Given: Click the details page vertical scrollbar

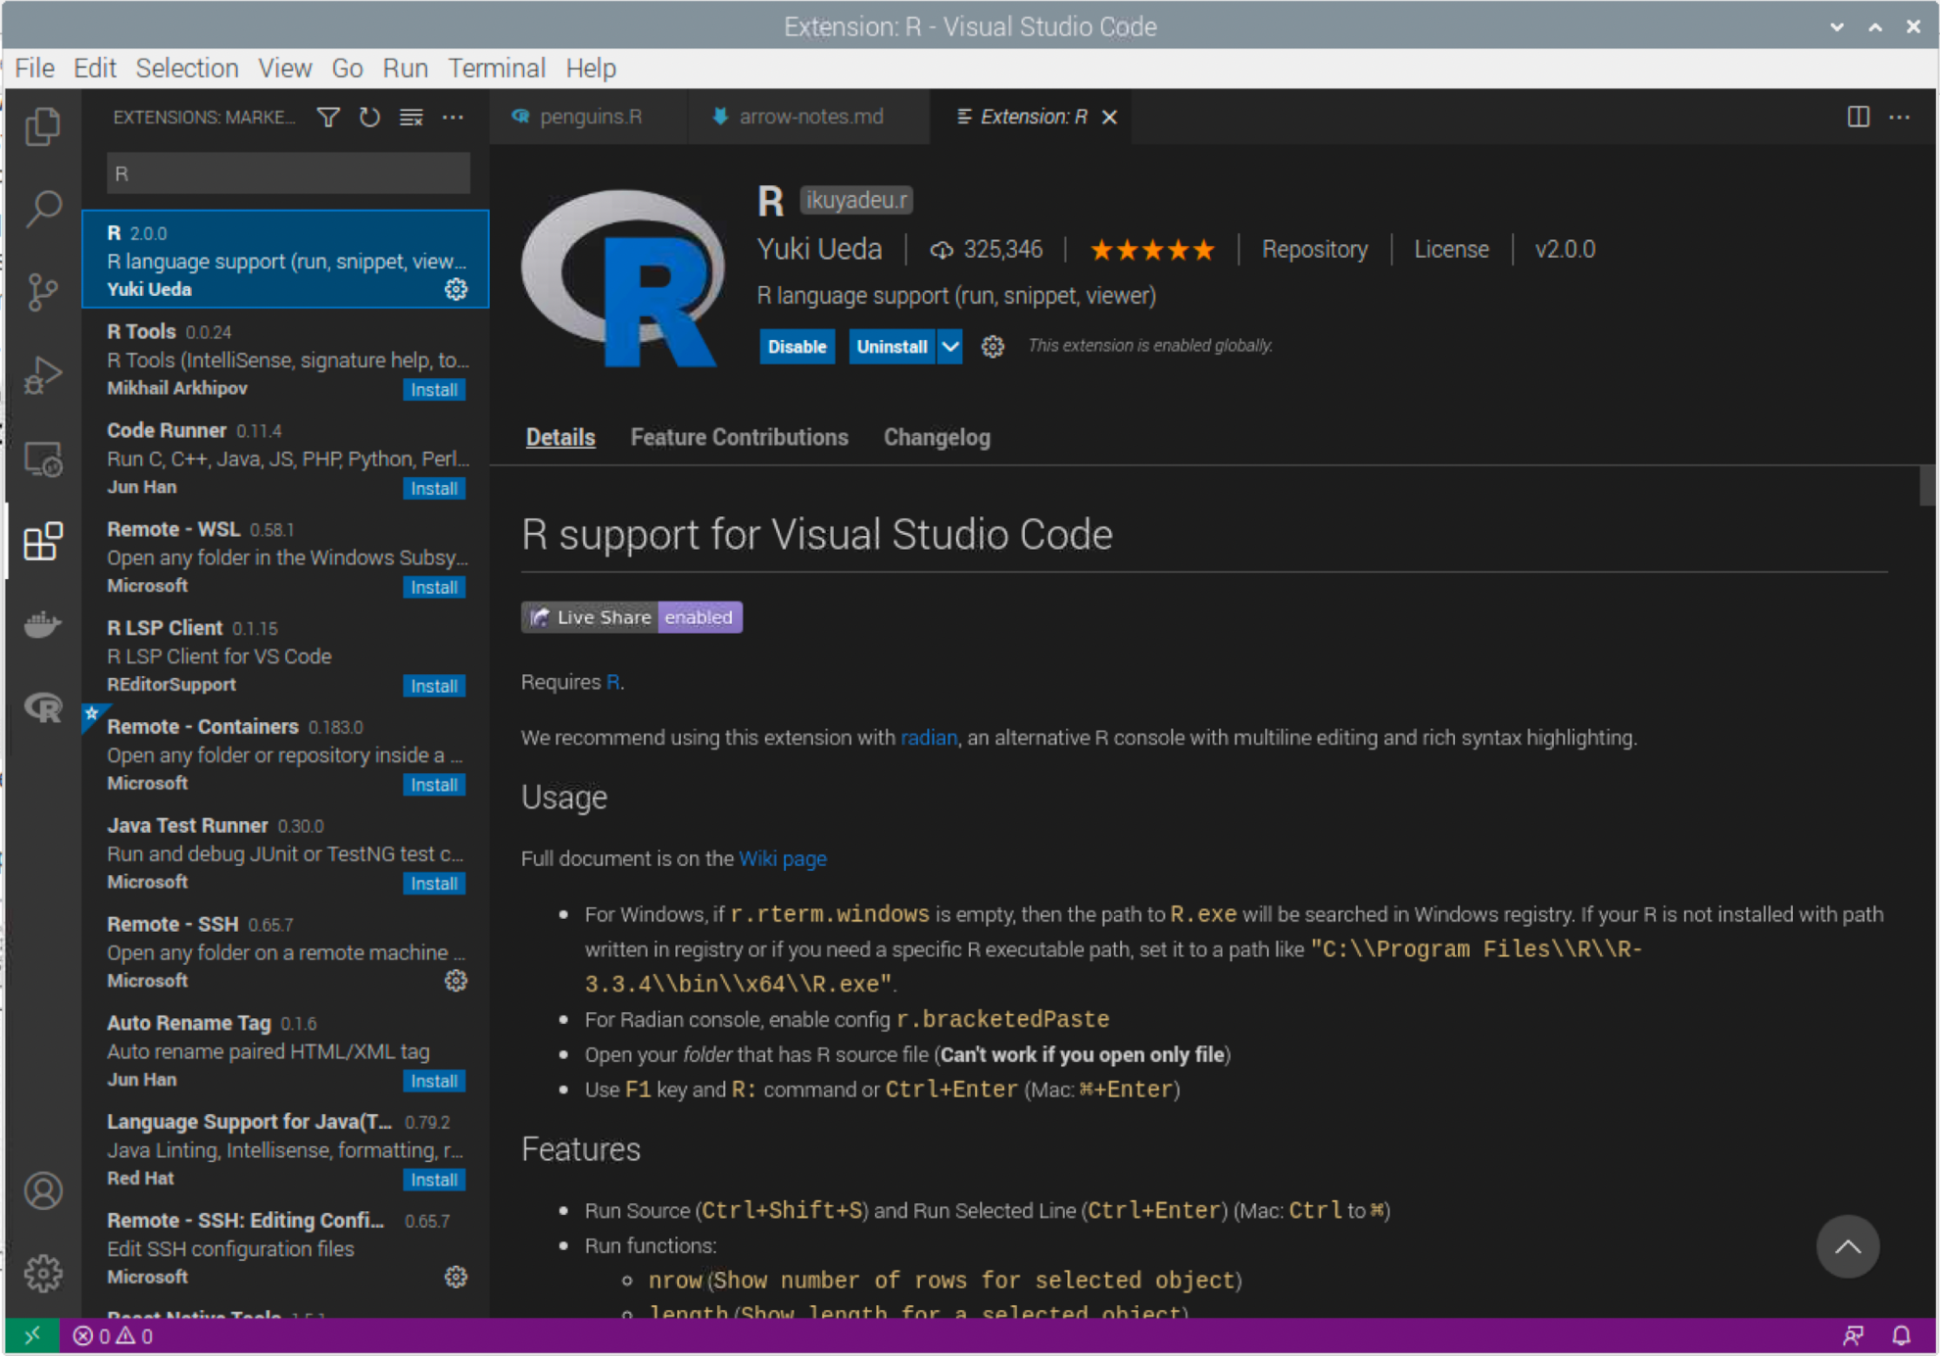Looking at the screenshot, I should click(1927, 486).
